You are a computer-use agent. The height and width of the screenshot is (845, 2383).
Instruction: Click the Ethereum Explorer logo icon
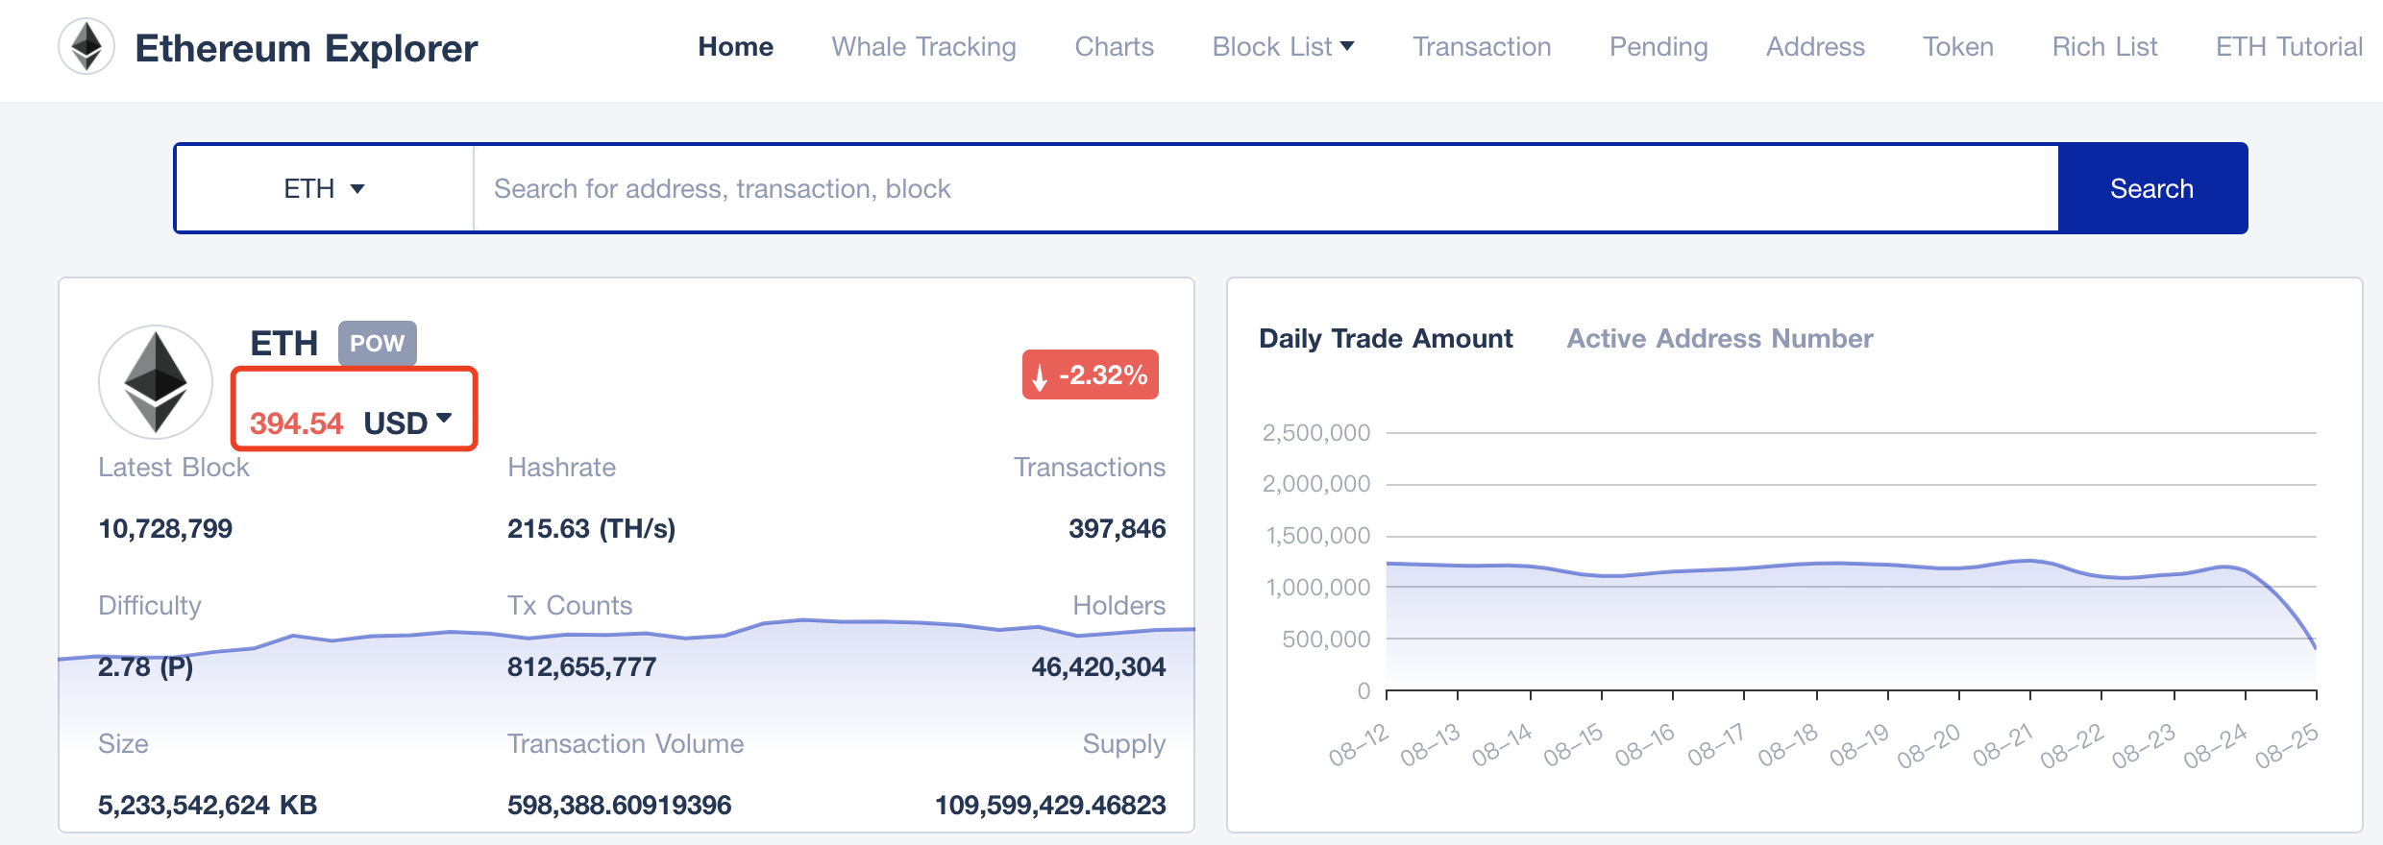click(x=86, y=46)
